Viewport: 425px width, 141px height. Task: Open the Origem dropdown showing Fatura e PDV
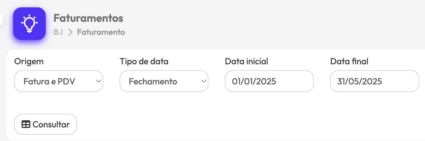coord(59,81)
